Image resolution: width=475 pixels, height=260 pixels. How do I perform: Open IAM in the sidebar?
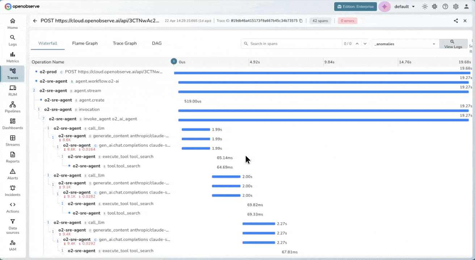pyautogui.click(x=13, y=246)
